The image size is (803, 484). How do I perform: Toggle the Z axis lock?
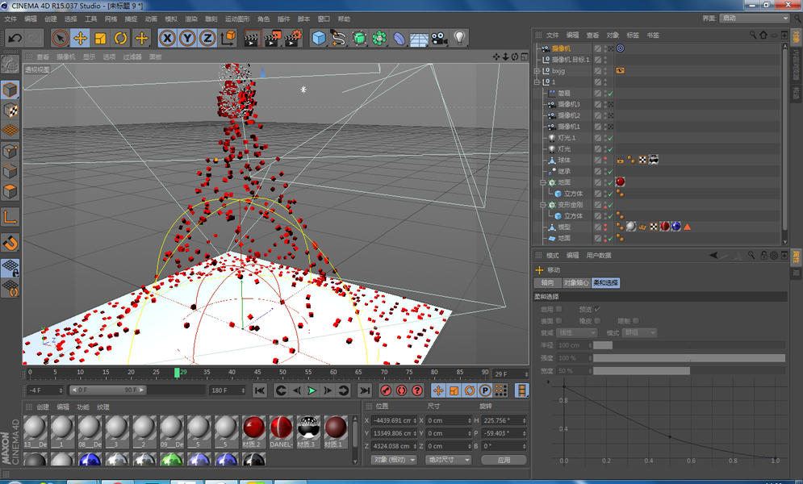click(x=207, y=39)
